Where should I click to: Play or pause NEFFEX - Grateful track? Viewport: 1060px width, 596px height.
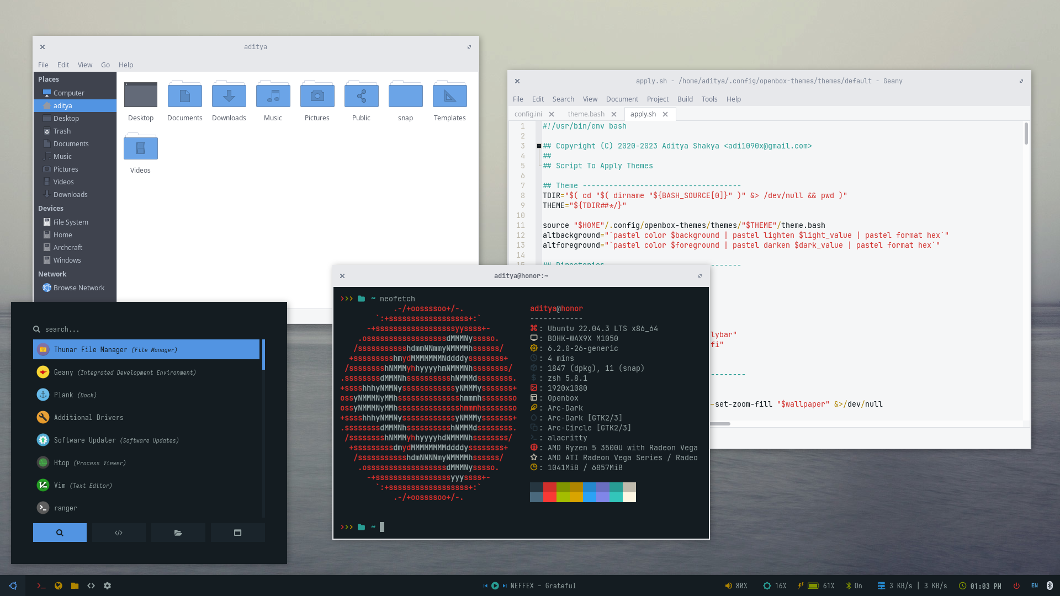click(x=495, y=586)
